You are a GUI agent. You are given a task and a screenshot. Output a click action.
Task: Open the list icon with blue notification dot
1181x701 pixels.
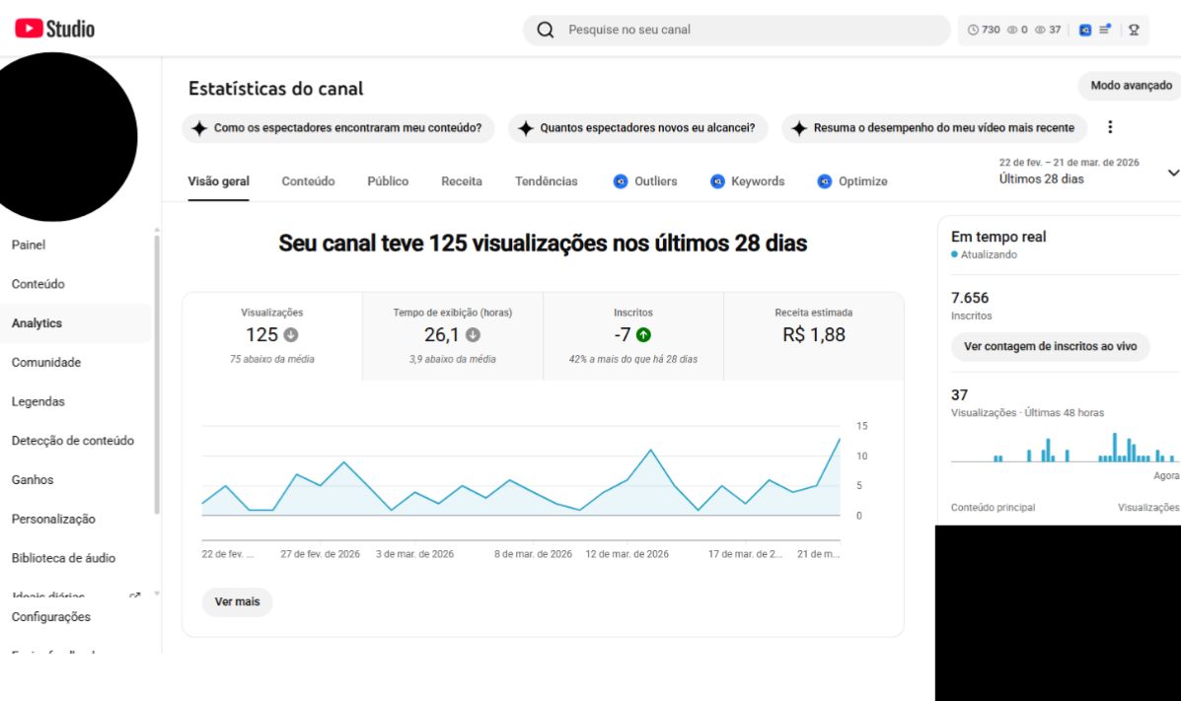click(x=1105, y=30)
